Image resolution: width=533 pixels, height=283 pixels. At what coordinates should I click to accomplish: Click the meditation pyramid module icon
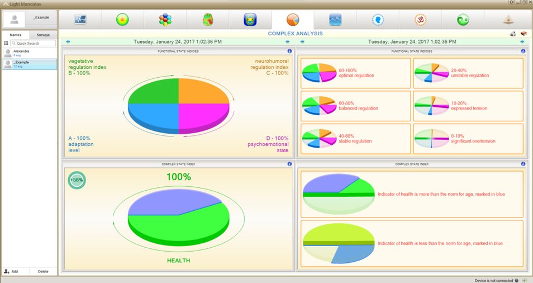pyautogui.click(x=508, y=20)
